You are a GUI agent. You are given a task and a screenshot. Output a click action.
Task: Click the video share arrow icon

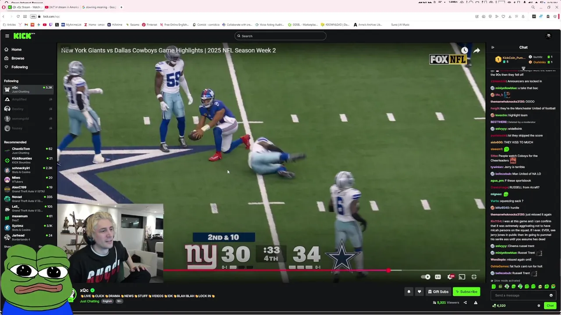476,50
